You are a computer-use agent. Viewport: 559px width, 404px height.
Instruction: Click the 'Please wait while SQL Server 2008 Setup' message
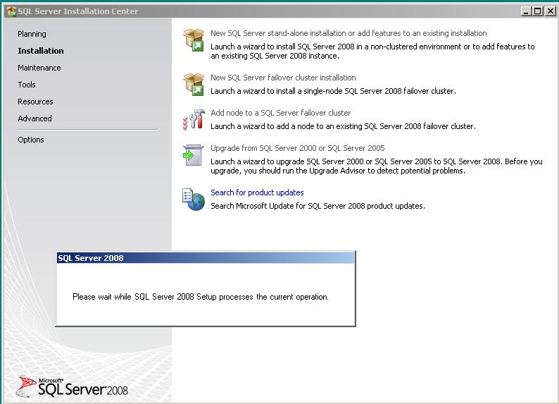pos(201,297)
